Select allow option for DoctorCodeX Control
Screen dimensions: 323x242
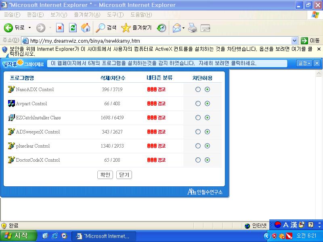207,160
